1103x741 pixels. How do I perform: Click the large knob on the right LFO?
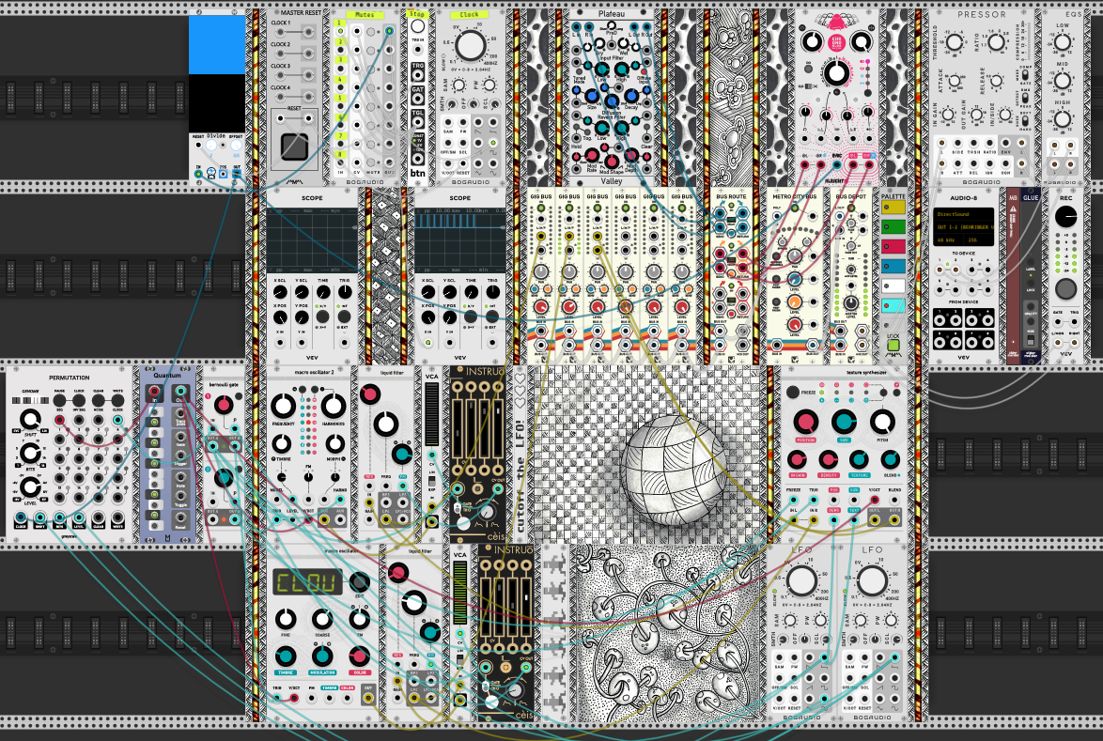(x=872, y=581)
